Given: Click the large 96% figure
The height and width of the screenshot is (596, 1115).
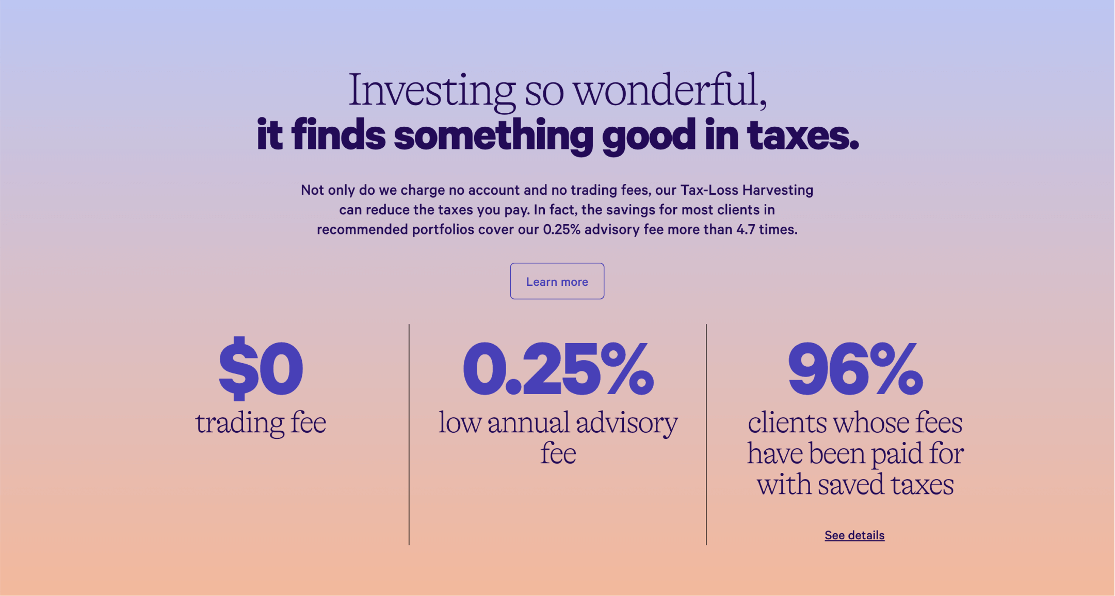Looking at the screenshot, I should click(855, 369).
